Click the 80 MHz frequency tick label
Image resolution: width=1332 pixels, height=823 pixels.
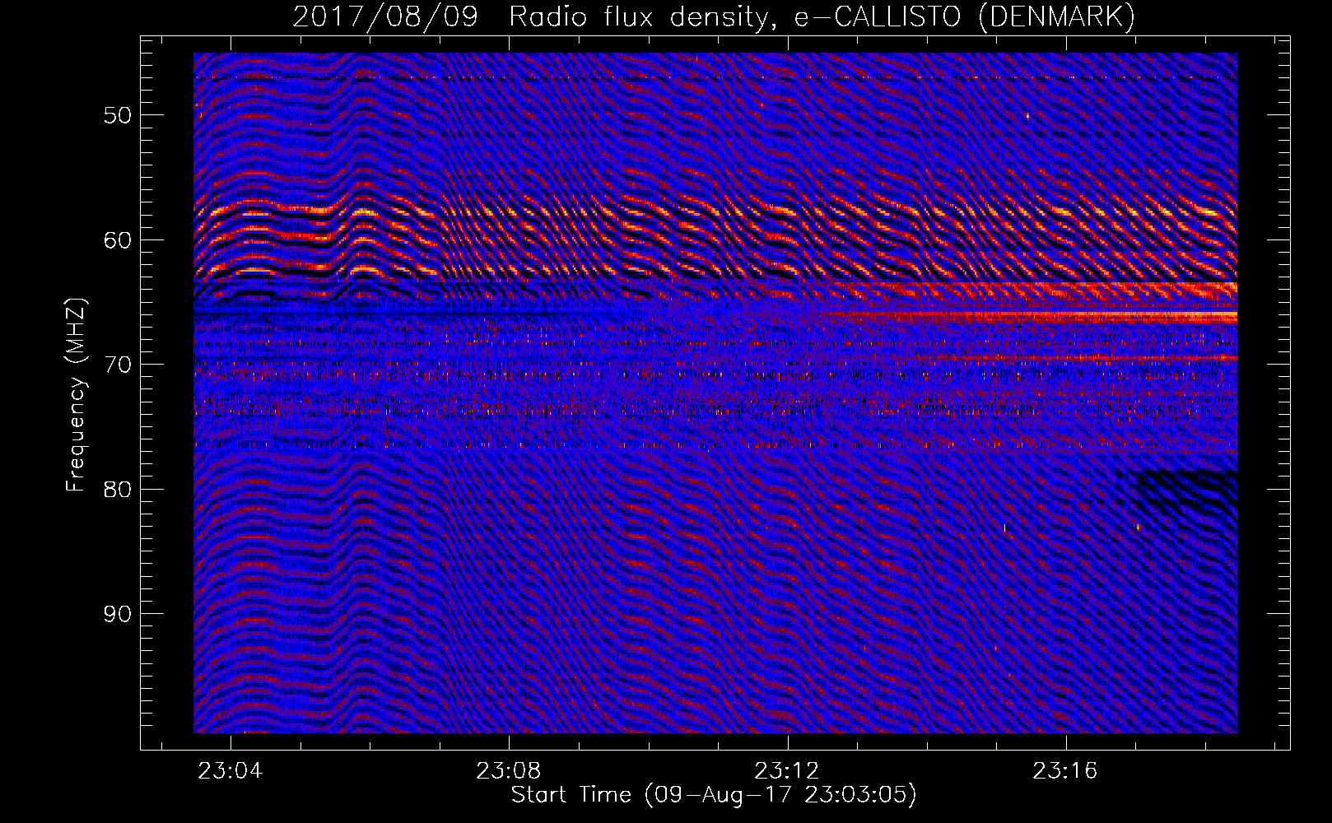[x=118, y=489]
